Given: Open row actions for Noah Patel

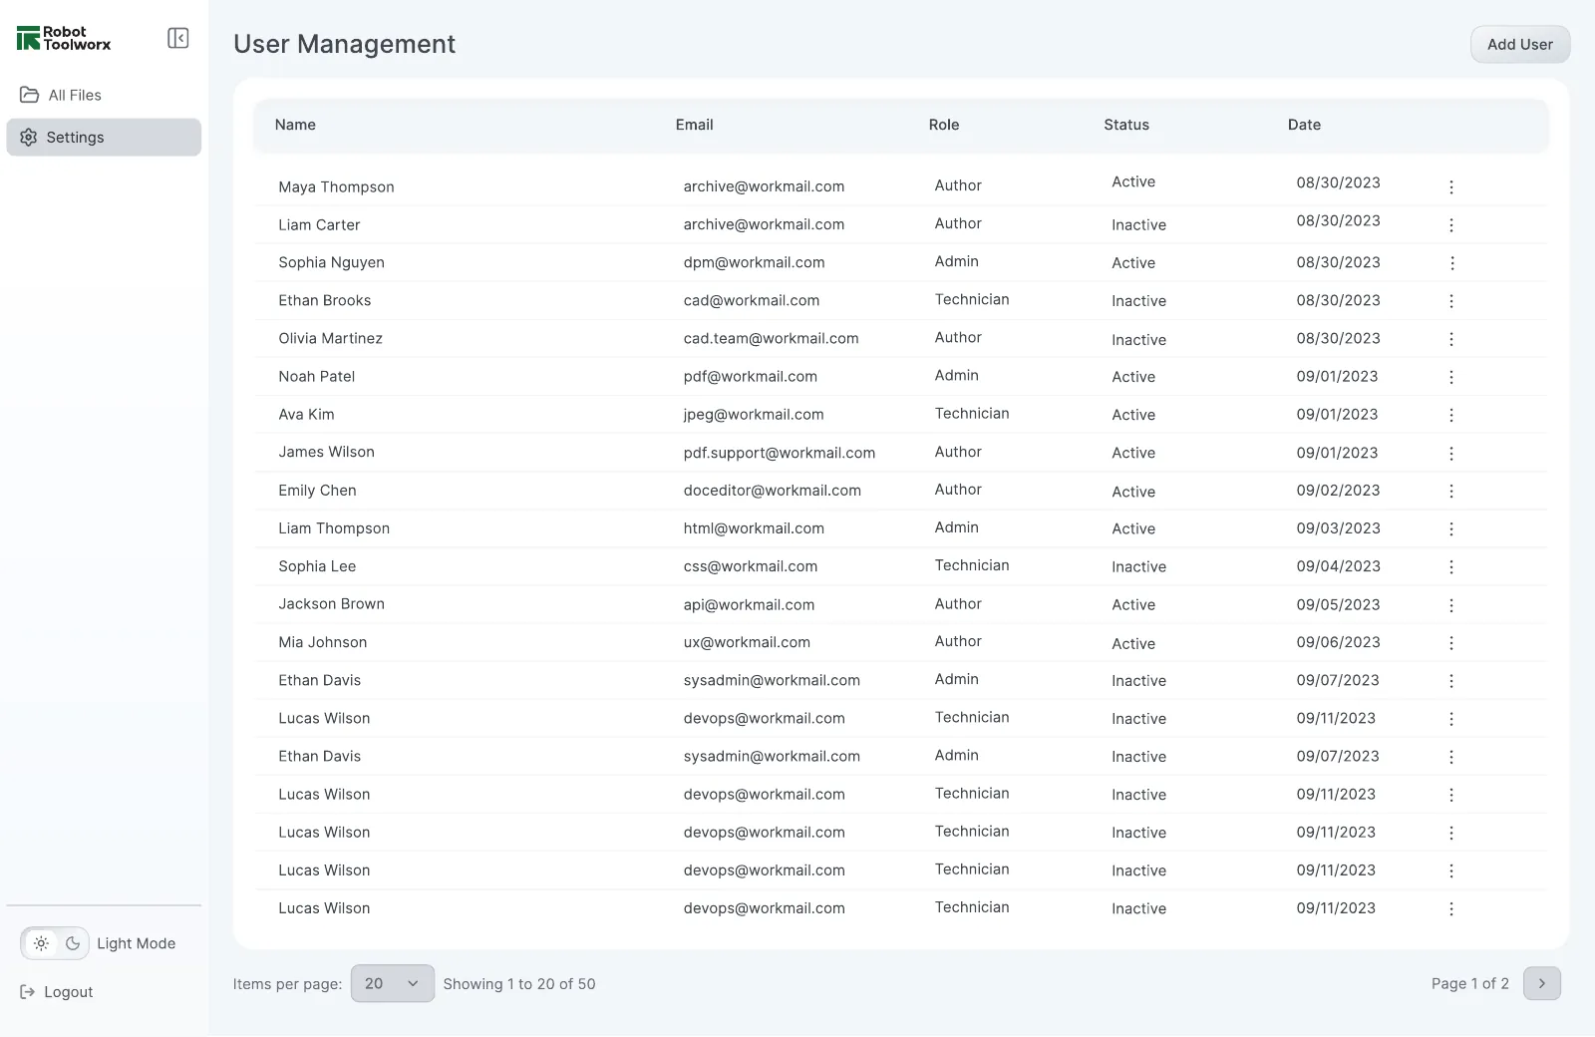Looking at the screenshot, I should [x=1451, y=377].
